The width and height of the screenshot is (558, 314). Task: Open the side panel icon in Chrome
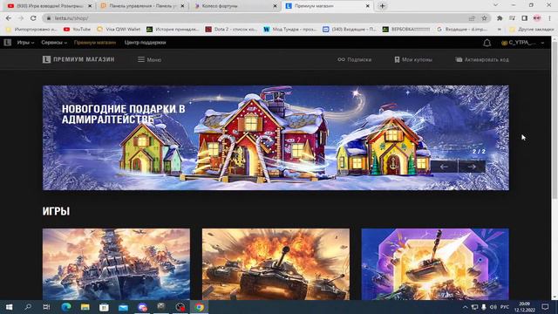coord(525,18)
